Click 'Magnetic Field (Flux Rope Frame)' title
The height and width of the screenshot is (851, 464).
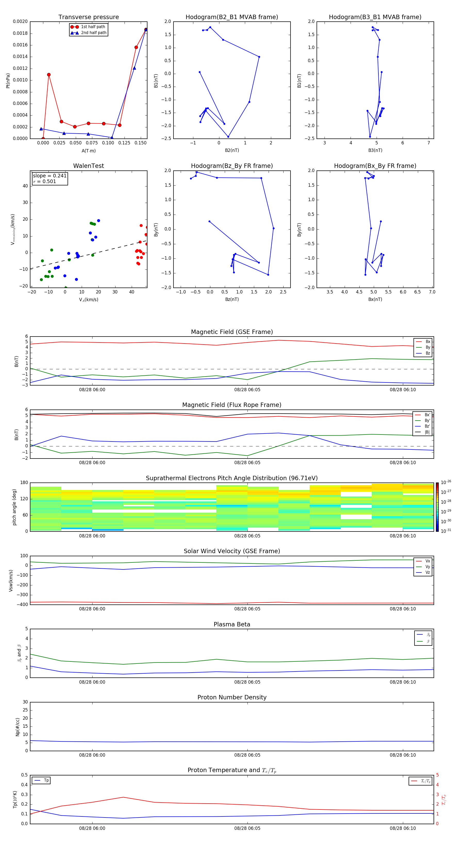coord(232,405)
